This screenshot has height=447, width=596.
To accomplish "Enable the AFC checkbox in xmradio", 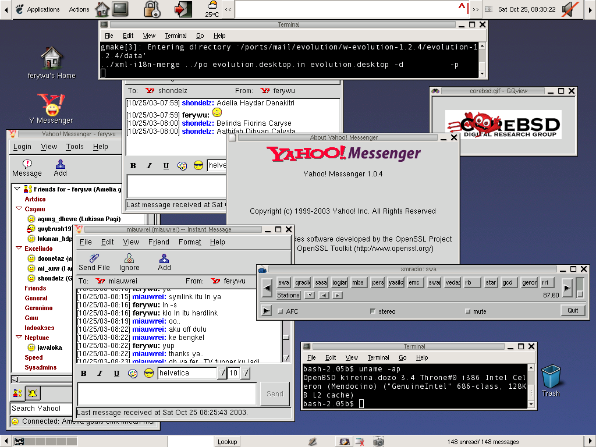I will pyautogui.click(x=281, y=311).
